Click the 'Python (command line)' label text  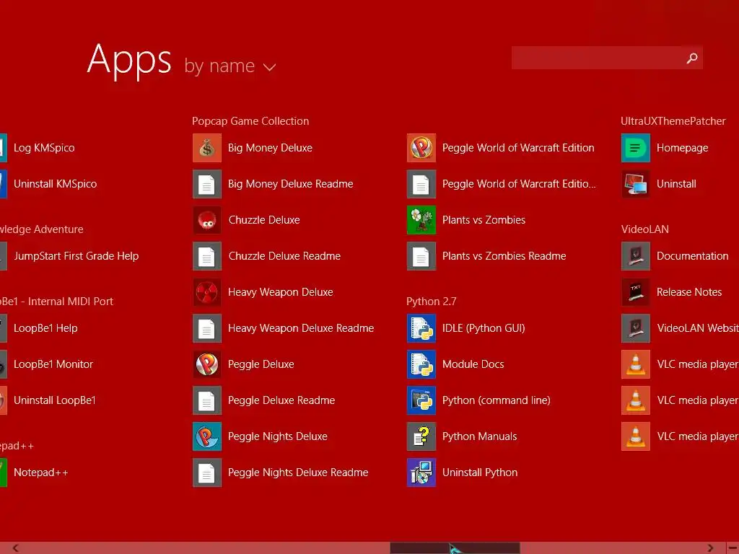point(497,400)
